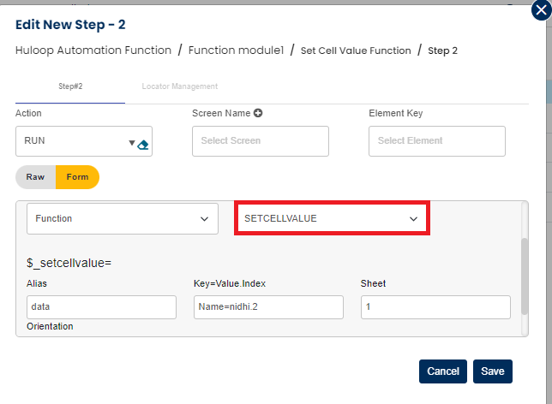This screenshot has height=404, width=552.
Task: Click the plus icon next to Screen Name
Action: click(257, 113)
